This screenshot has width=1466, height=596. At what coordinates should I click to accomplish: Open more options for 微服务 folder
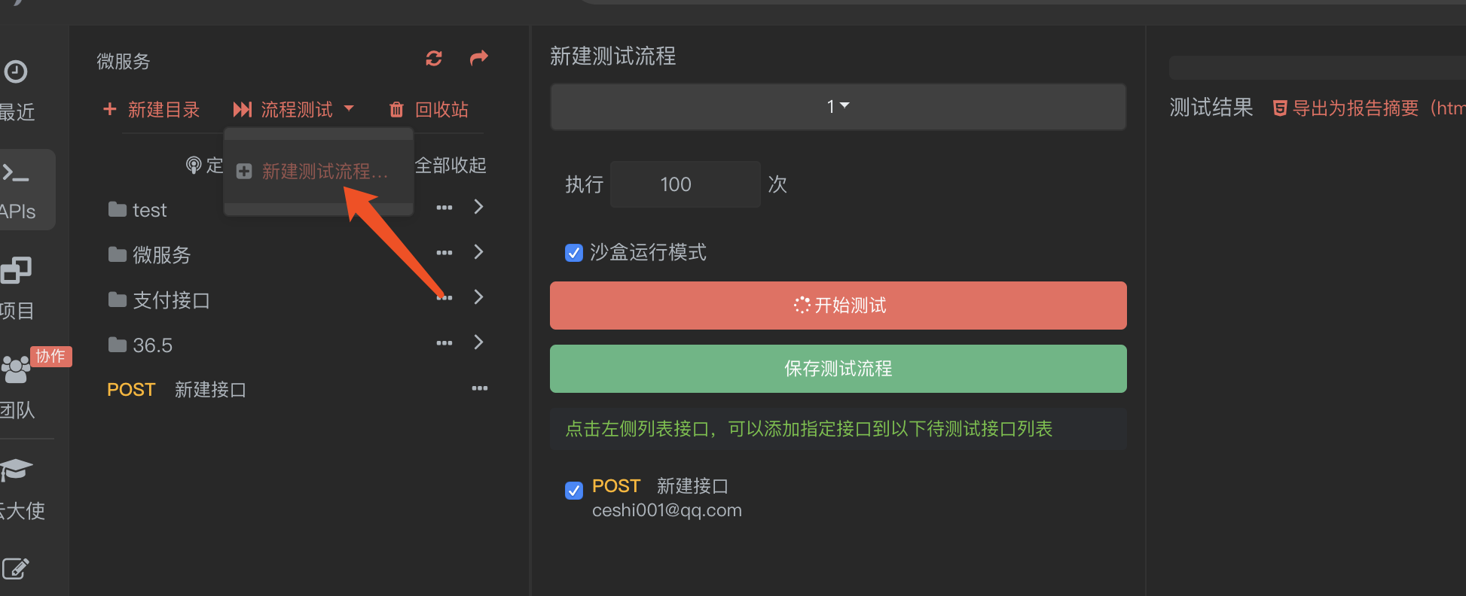[444, 252]
